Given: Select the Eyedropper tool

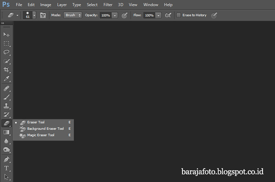Looking at the screenshot, I should tap(7, 78).
